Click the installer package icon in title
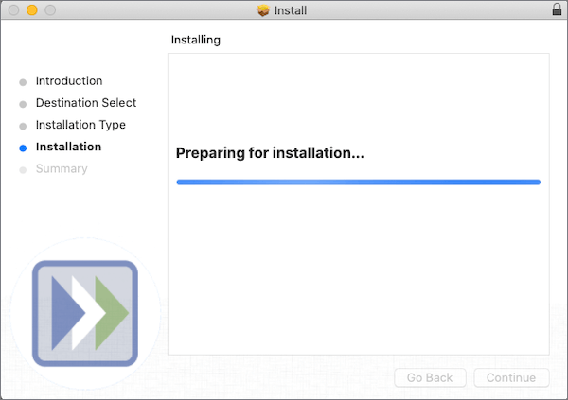This screenshot has width=568, height=400. pos(263,10)
